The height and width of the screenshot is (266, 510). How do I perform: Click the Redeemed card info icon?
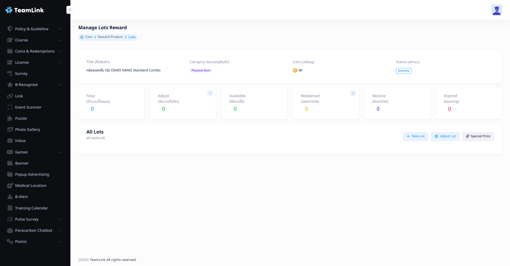(x=353, y=93)
